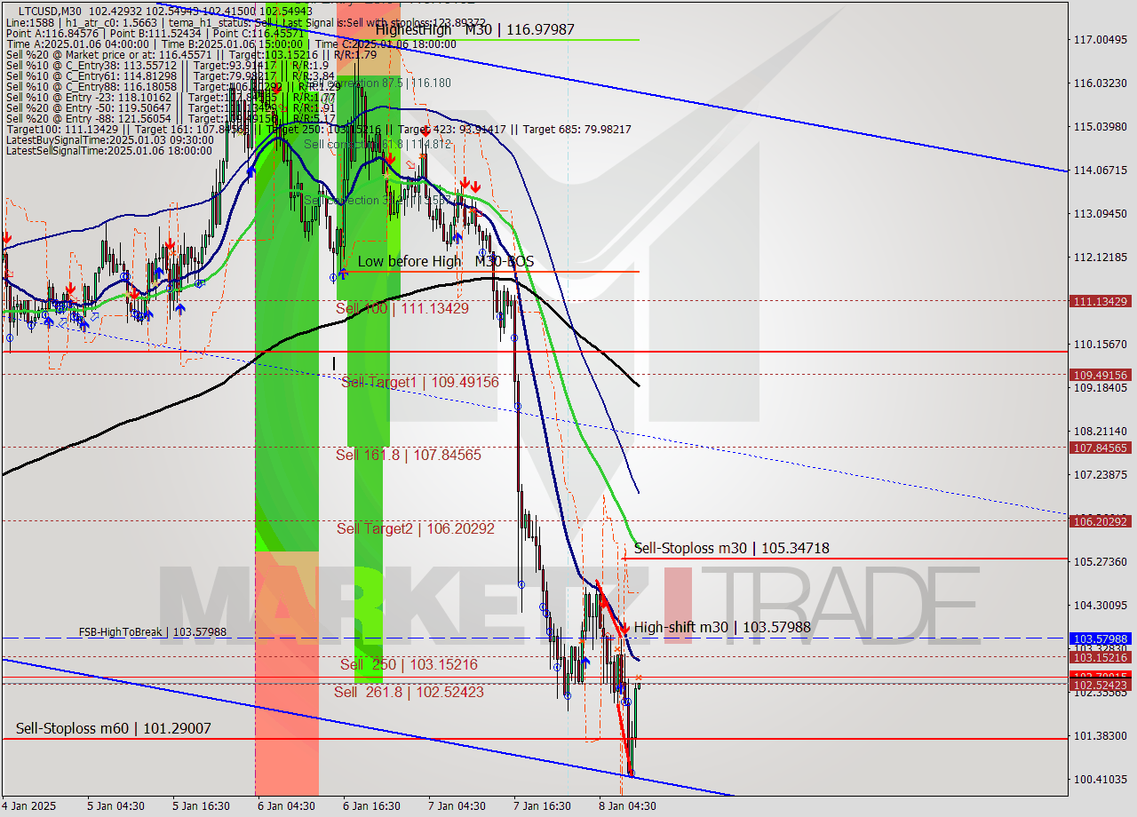Click the blue 103.57988 price tag
The height and width of the screenshot is (817, 1137).
[x=1101, y=639]
